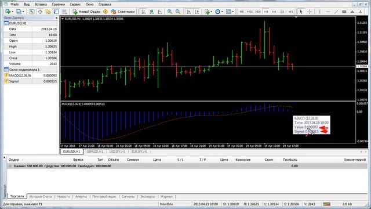Toggle the Terminal panel toolbar icon

[56, 12]
